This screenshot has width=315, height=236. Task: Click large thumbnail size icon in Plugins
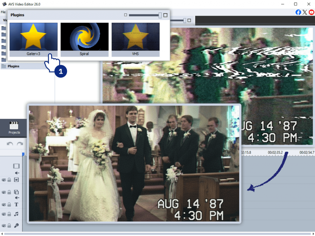pyautogui.click(x=165, y=15)
